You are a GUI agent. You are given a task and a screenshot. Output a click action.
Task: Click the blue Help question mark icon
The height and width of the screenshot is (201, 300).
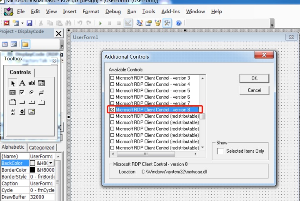tap(178, 23)
